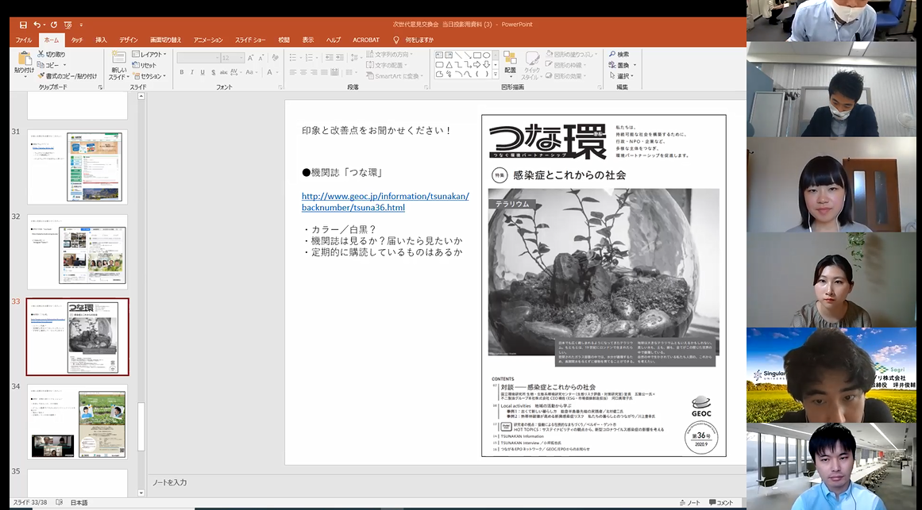Viewport: 922px width, 510px height.
Task: Toggle Underline formatting
Action: click(203, 72)
